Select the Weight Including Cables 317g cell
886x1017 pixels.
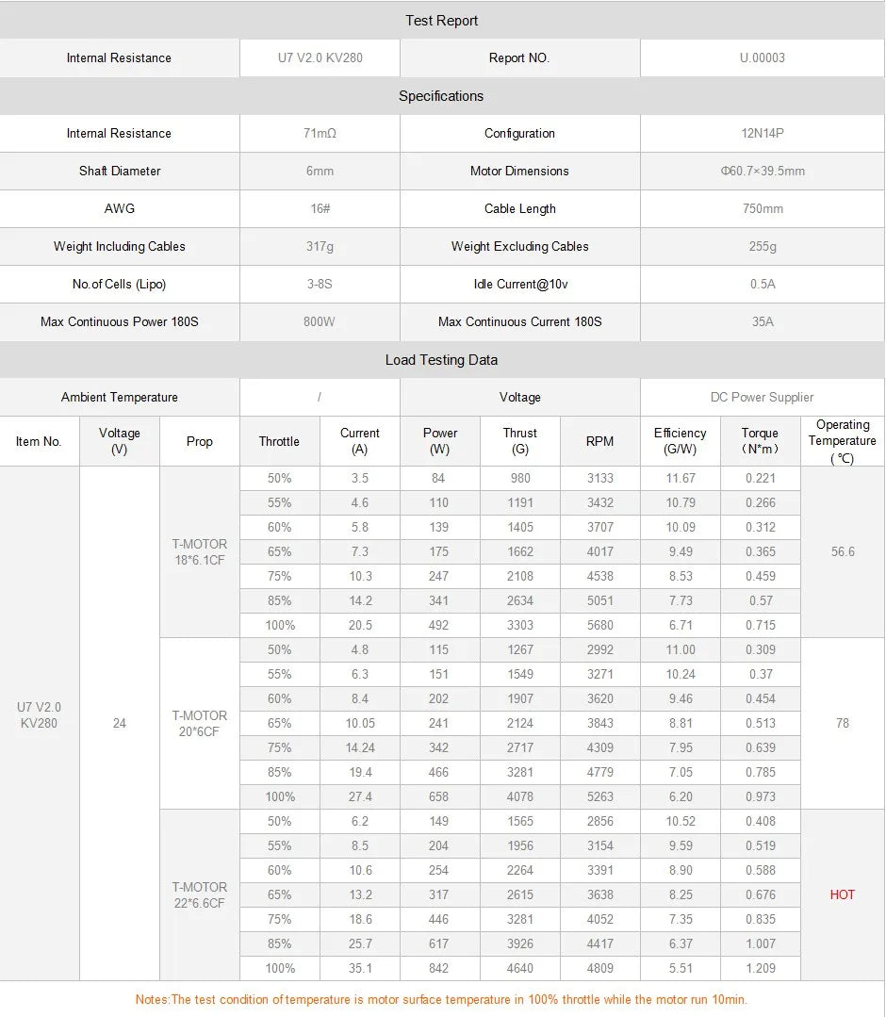(319, 246)
